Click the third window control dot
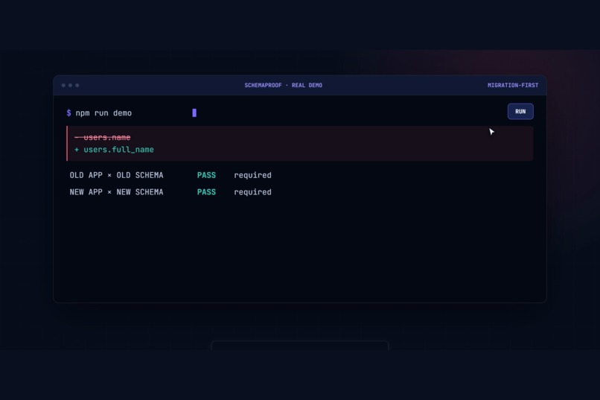 click(x=77, y=86)
